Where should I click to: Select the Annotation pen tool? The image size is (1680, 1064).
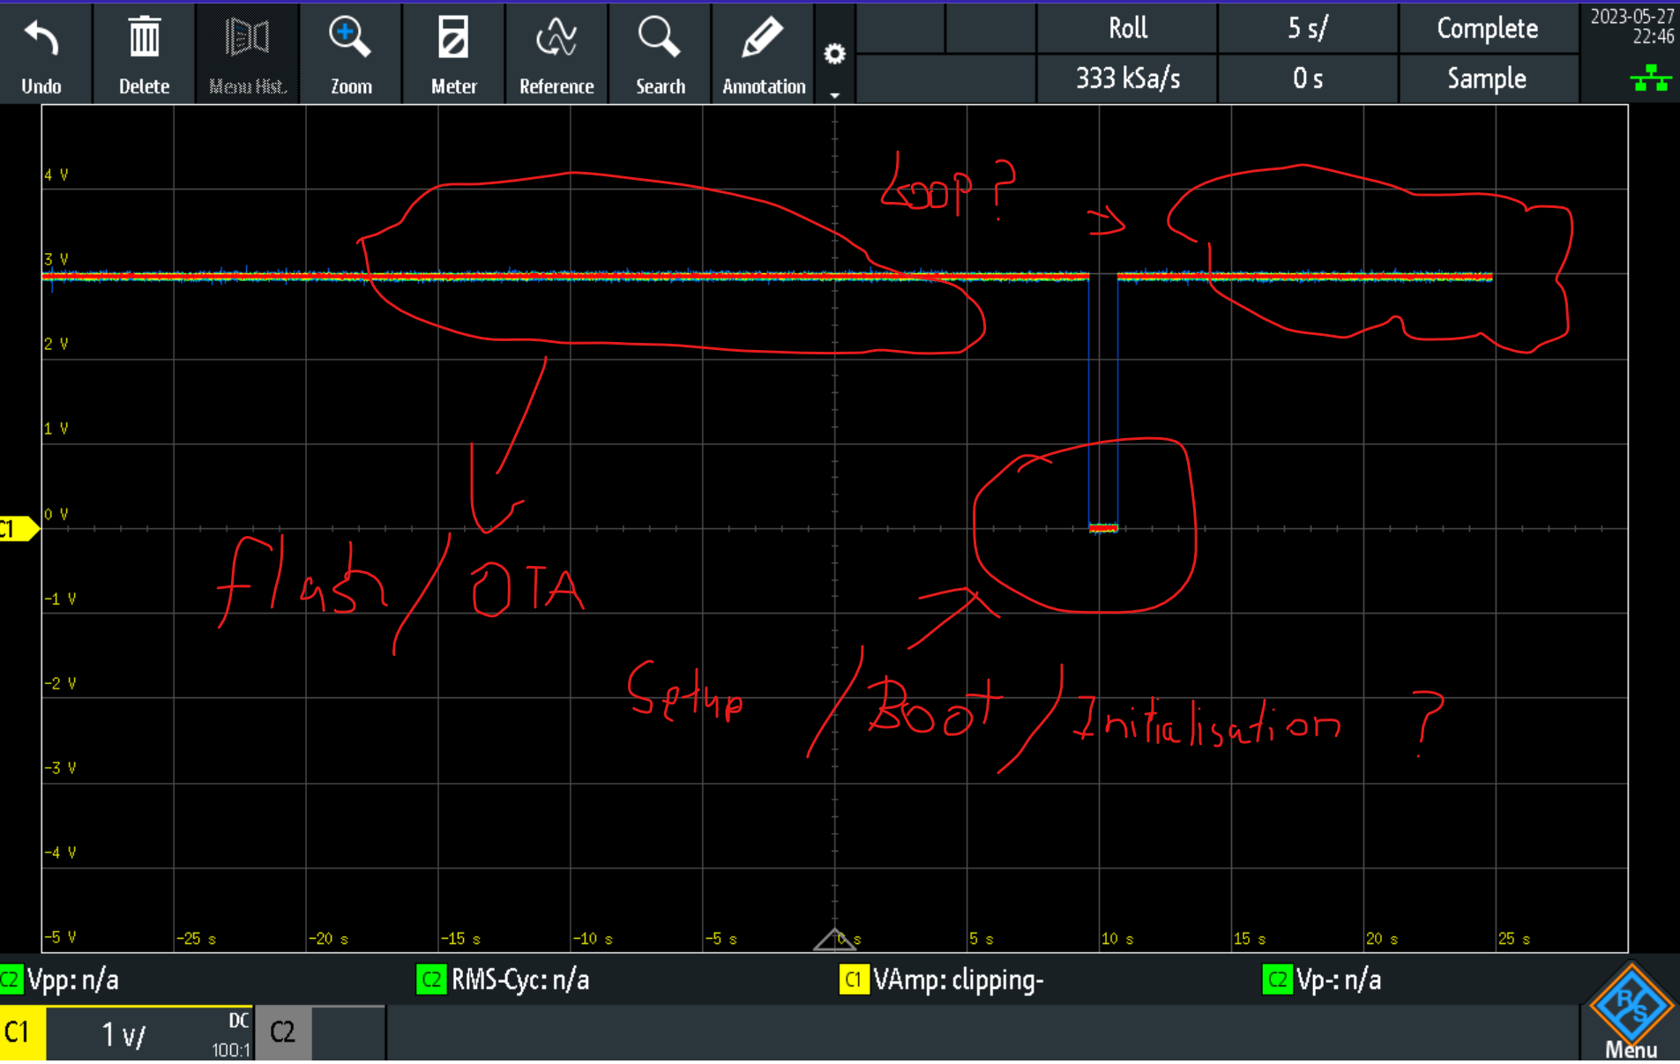[762, 53]
